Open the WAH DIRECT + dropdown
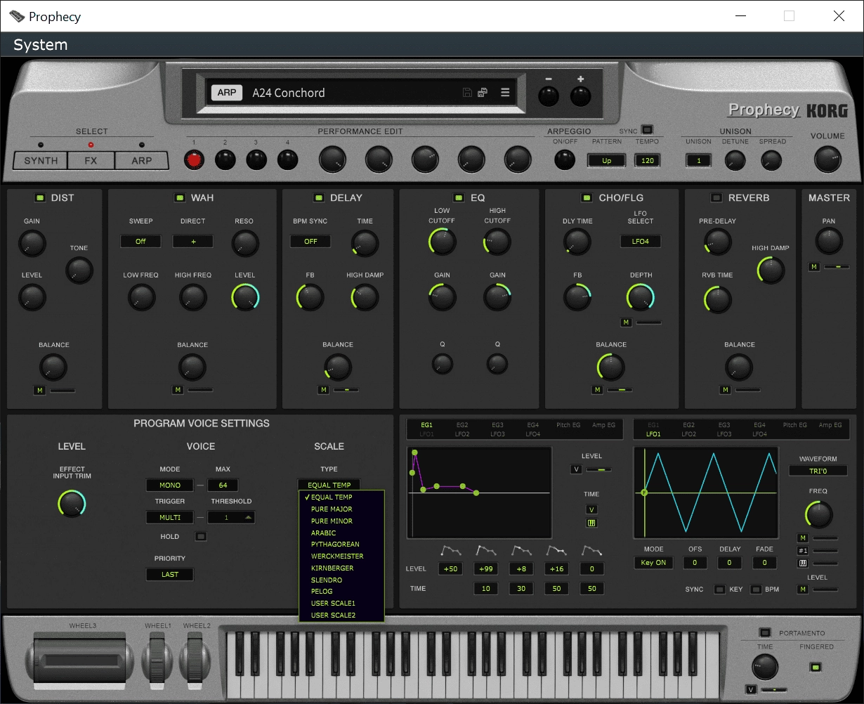Viewport: 864px width, 704px height. (192, 241)
